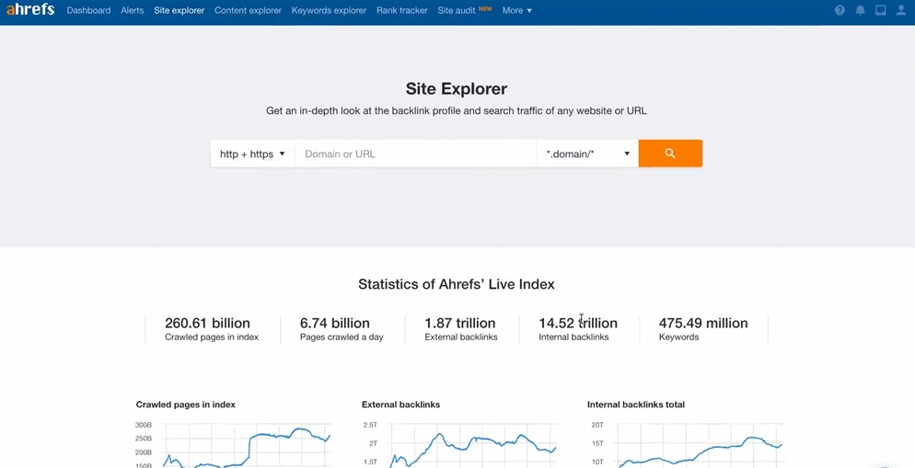
Task: Open the *.domain/* mode dropdown
Action: pyautogui.click(x=587, y=154)
